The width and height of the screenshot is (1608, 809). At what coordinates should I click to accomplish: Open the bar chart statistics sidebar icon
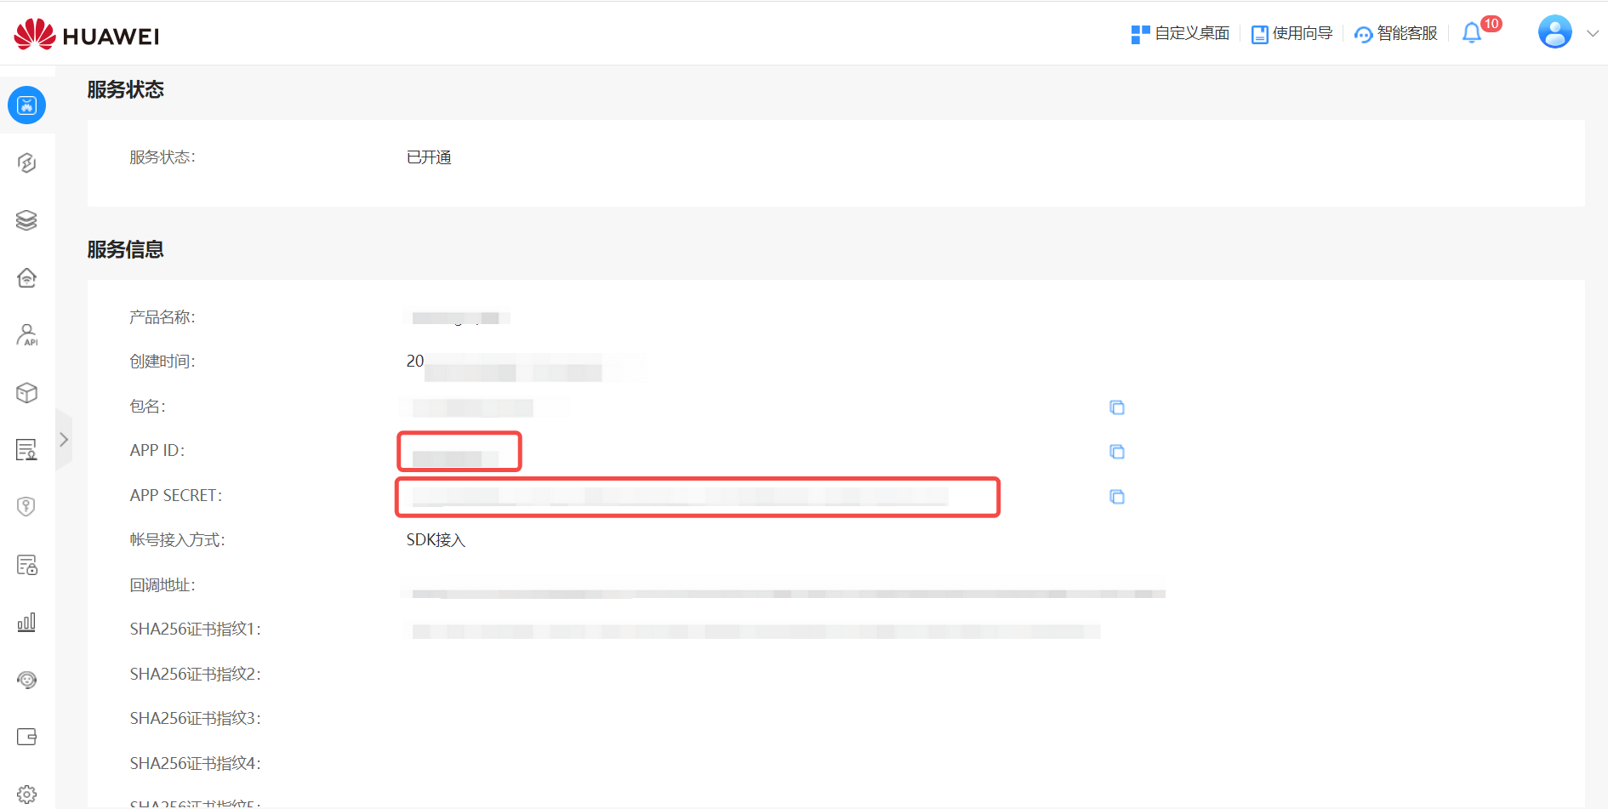click(x=26, y=622)
